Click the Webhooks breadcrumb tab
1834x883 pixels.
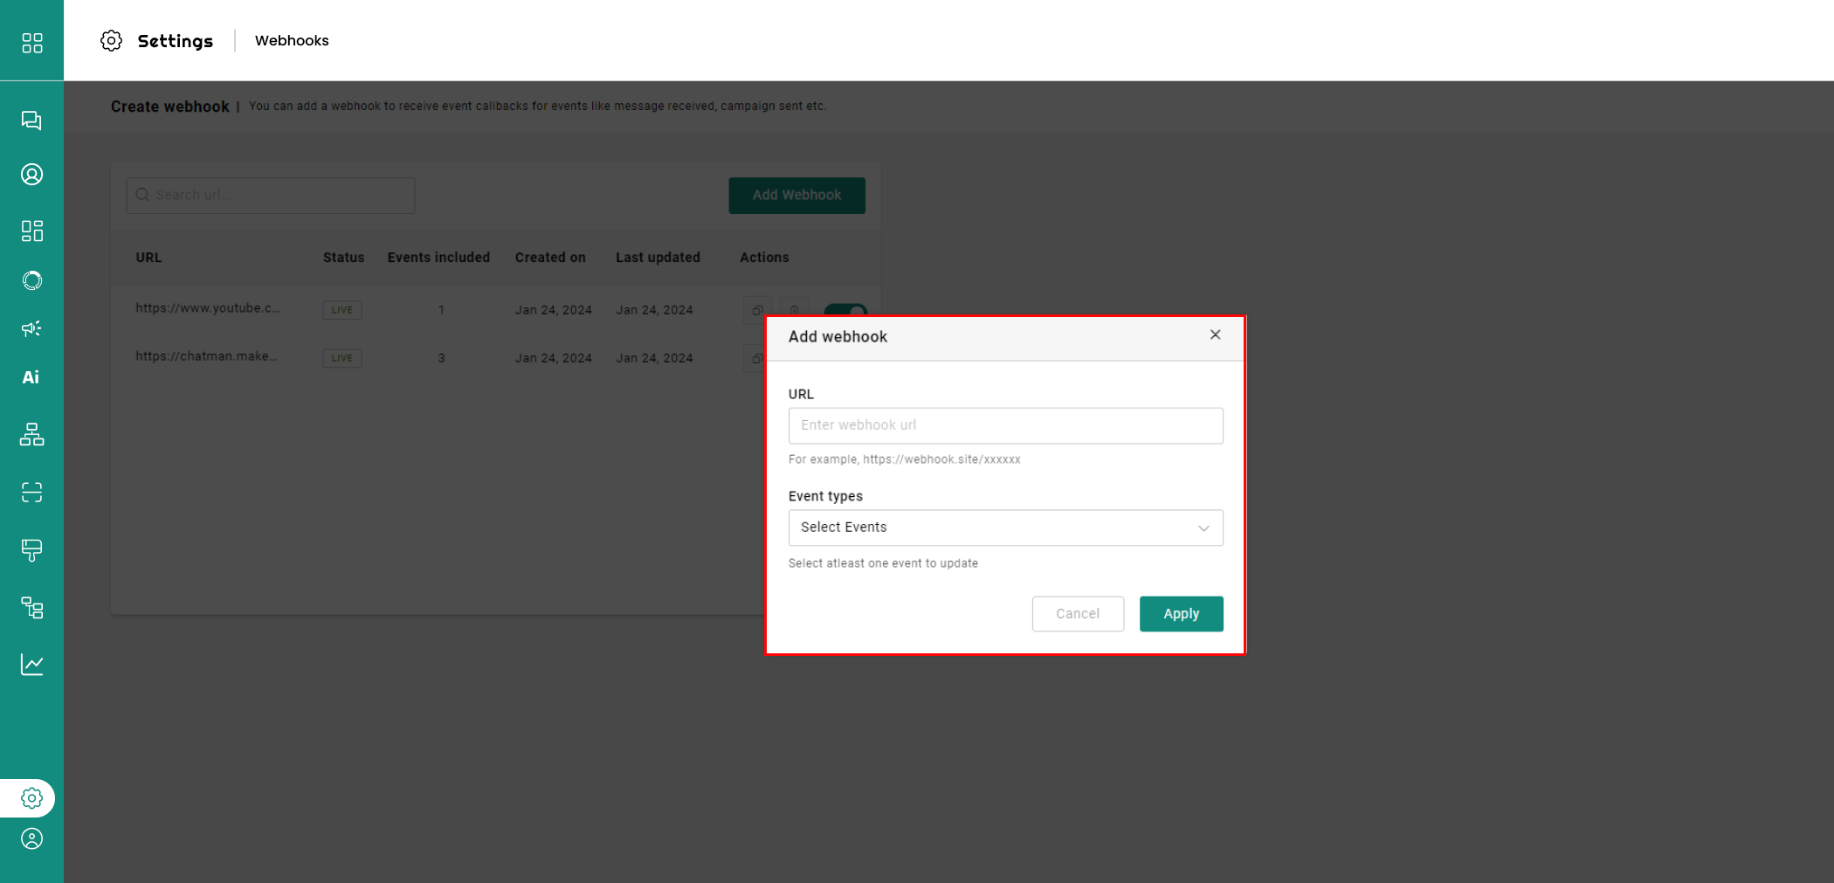pyautogui.click(x=292, y=40)
